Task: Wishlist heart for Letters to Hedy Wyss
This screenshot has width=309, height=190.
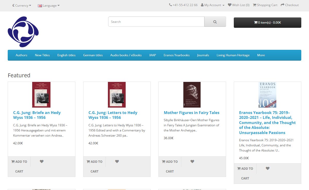Action: pos(117,161)
